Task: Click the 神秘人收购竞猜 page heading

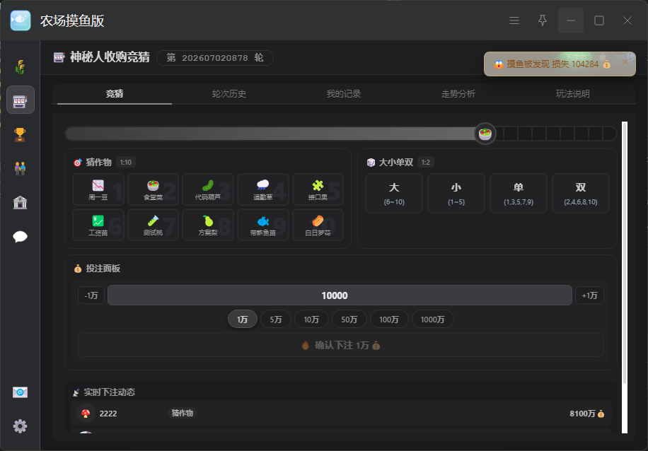Action: click(x=110, y=57)
